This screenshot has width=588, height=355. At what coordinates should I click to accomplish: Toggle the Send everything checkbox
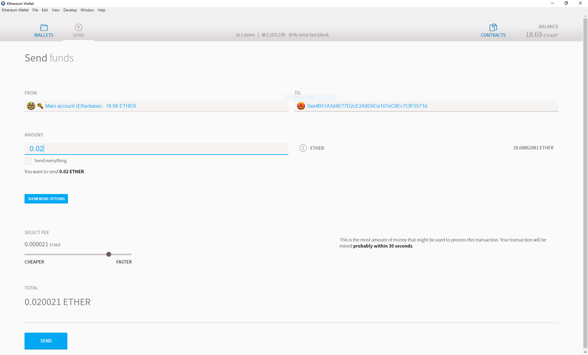click(x=28, y=161)
